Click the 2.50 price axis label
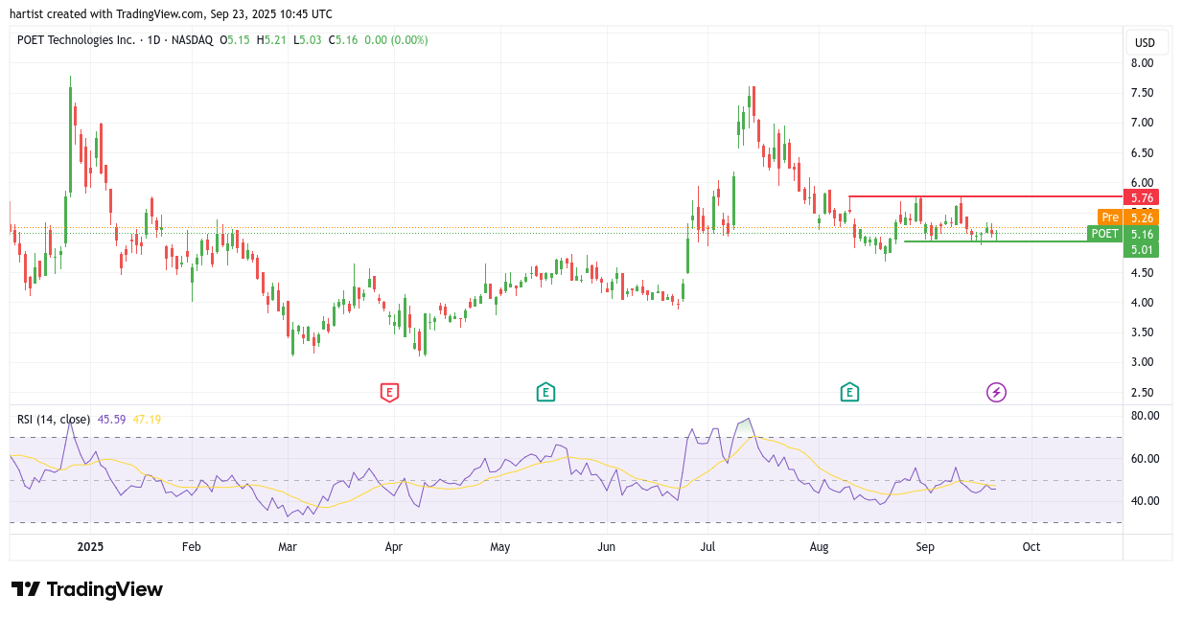Image resolution: width=1182 pixels, height=618 pixels. pyautogui.click(x=1142, y=393)
